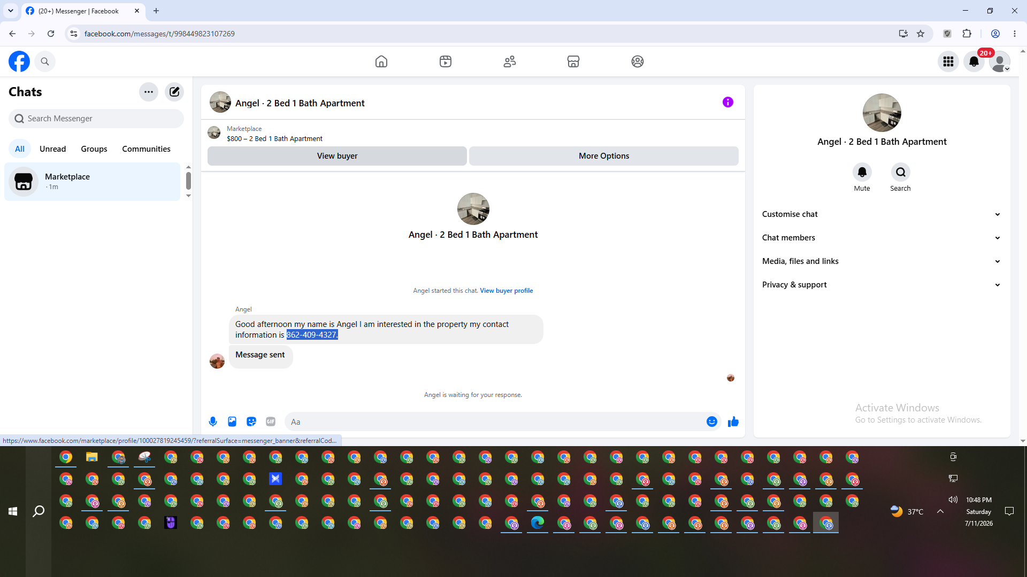Expand the Privacy & support section

[882, 285]
